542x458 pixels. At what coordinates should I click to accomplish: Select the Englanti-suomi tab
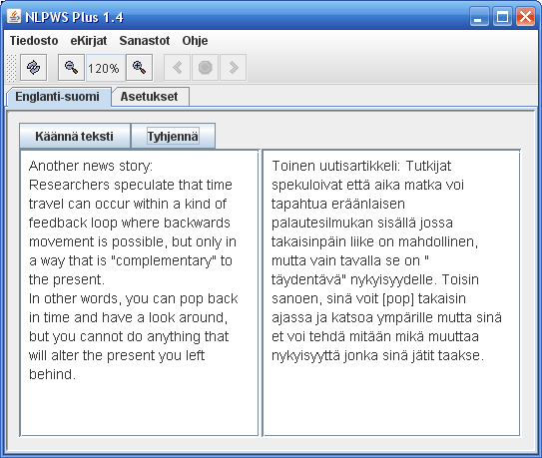(x=57, y=97)
